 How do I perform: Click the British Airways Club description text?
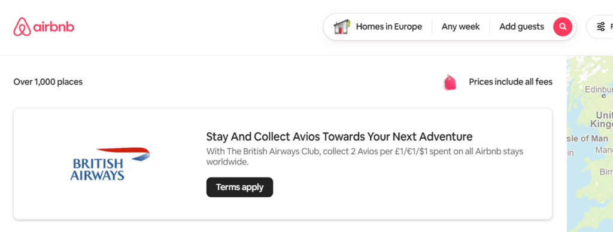365,157
